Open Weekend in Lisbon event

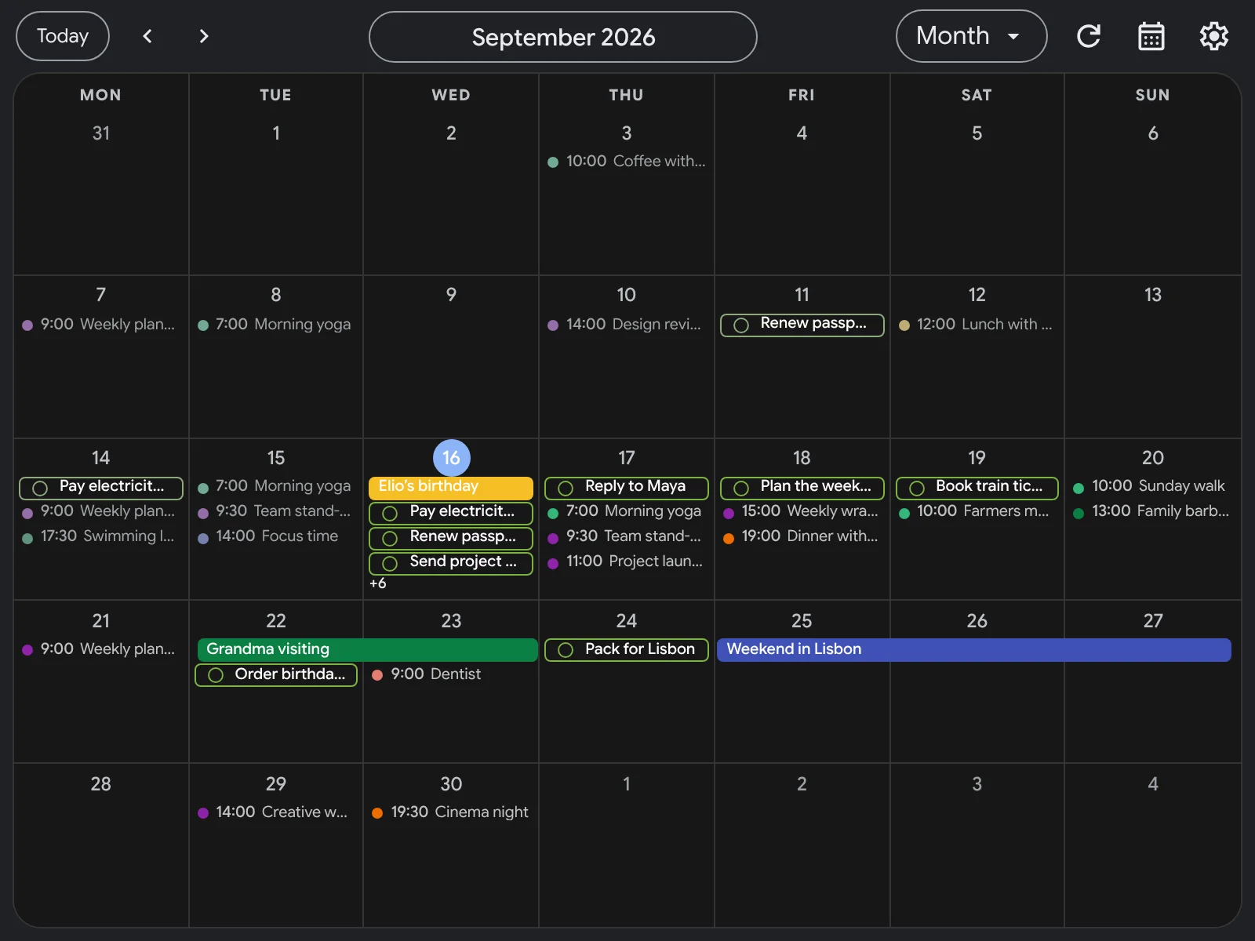(974, 649)
